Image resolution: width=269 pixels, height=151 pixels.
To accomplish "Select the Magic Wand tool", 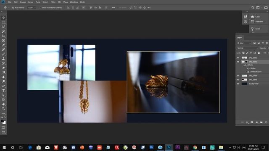I will [3, 31].
